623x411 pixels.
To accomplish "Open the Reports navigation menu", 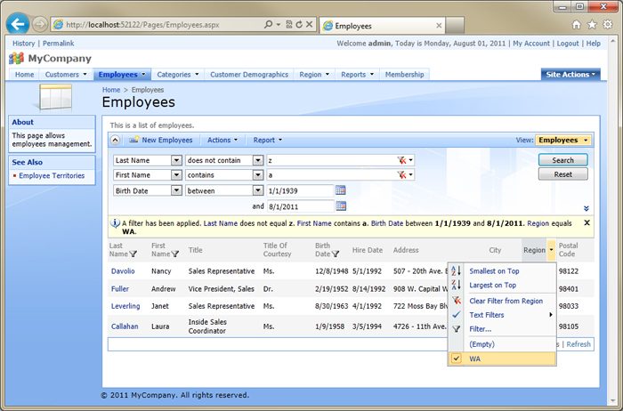I will [x=357, y=74].
